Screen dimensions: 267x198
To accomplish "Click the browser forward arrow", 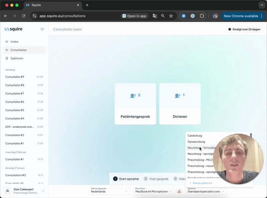I will tap(15, 16).
